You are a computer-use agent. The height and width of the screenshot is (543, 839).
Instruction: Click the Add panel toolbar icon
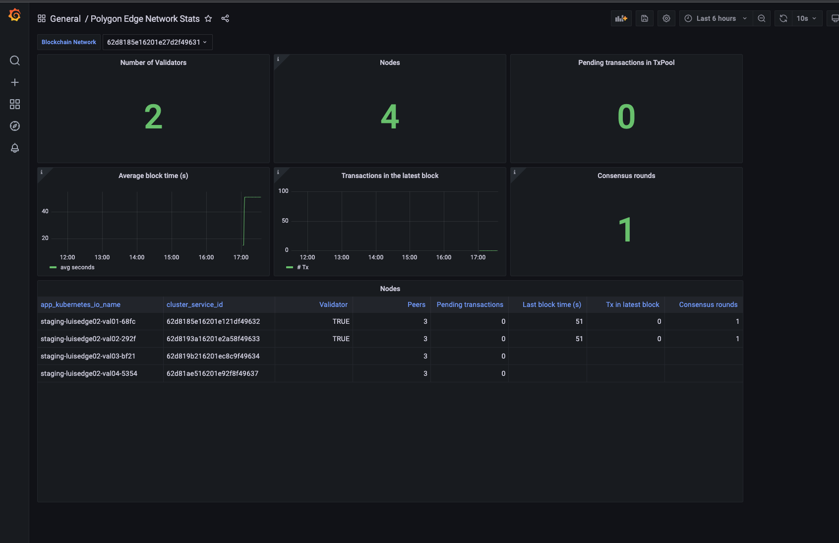(621, 18)
